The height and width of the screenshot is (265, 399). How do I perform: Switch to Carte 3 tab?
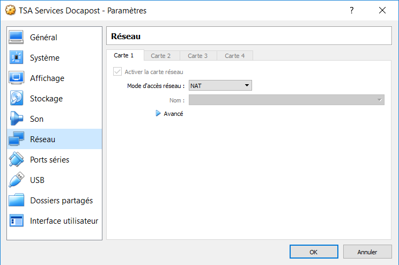[x=198, y=56]
